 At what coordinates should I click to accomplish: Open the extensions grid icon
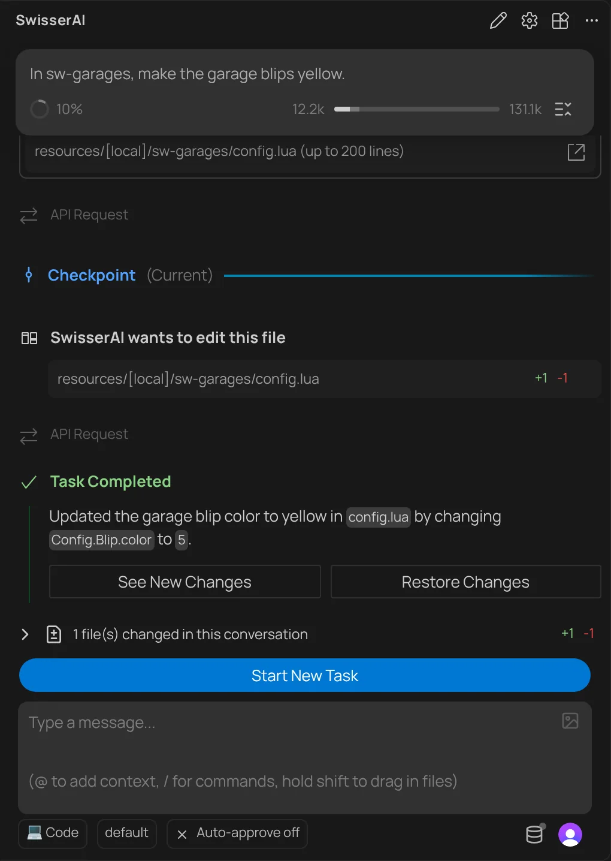click(x=561, y=21)
